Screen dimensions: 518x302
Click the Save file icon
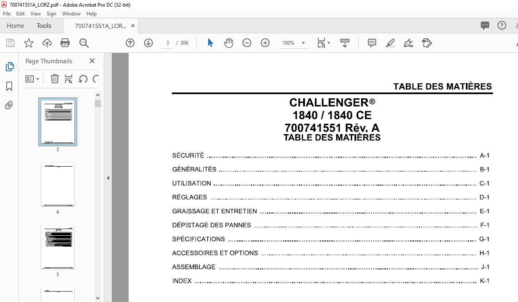click(x=10, y=43)
